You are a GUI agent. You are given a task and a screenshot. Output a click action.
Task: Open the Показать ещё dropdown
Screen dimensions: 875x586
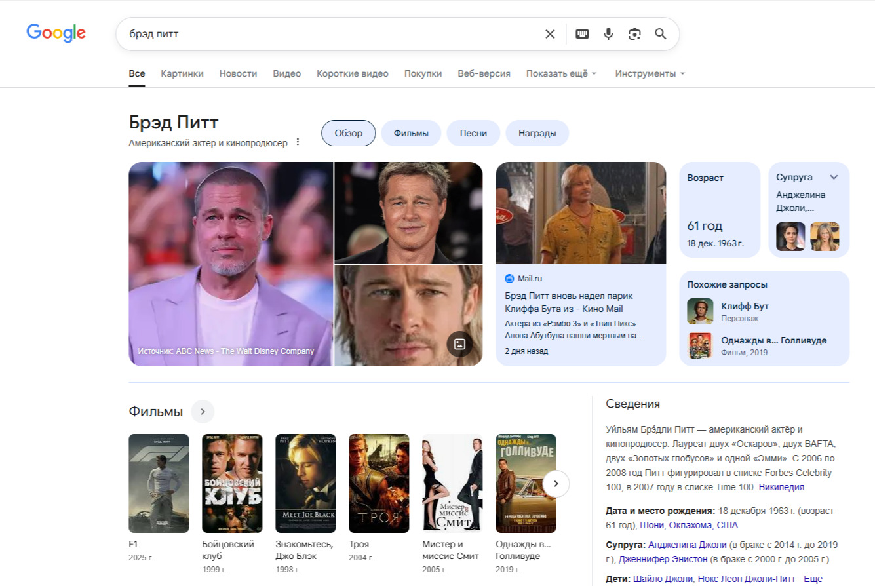point(561,73)
